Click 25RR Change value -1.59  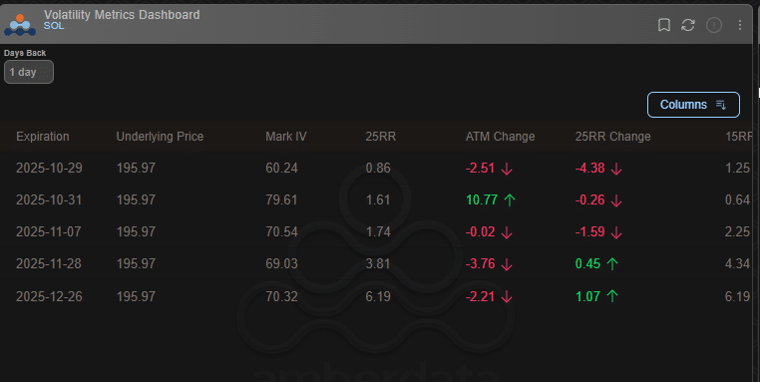coord(589,231)
